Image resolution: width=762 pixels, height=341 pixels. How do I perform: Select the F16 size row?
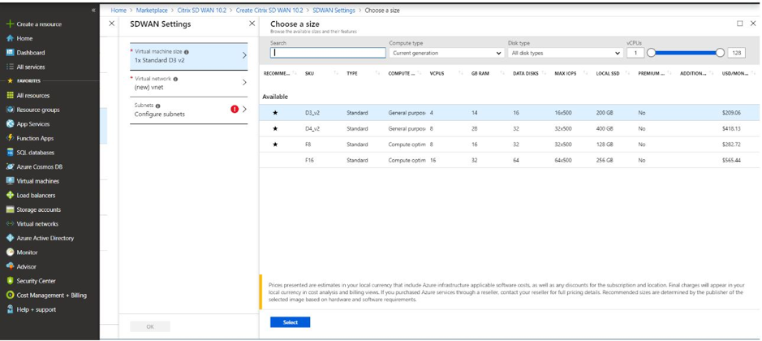(509, 160)
